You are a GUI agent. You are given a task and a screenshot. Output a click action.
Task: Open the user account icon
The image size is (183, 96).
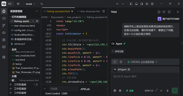pyautogui.click(x=152, y=4)
